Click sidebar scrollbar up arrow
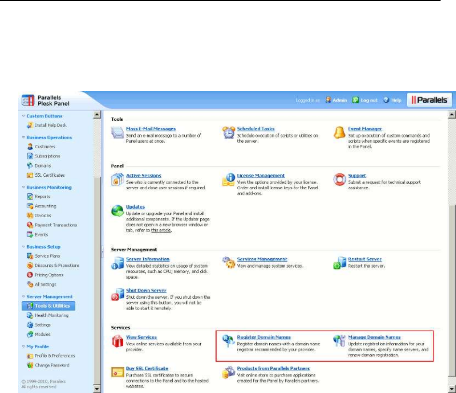456x393 pixels. coord(97,114)
